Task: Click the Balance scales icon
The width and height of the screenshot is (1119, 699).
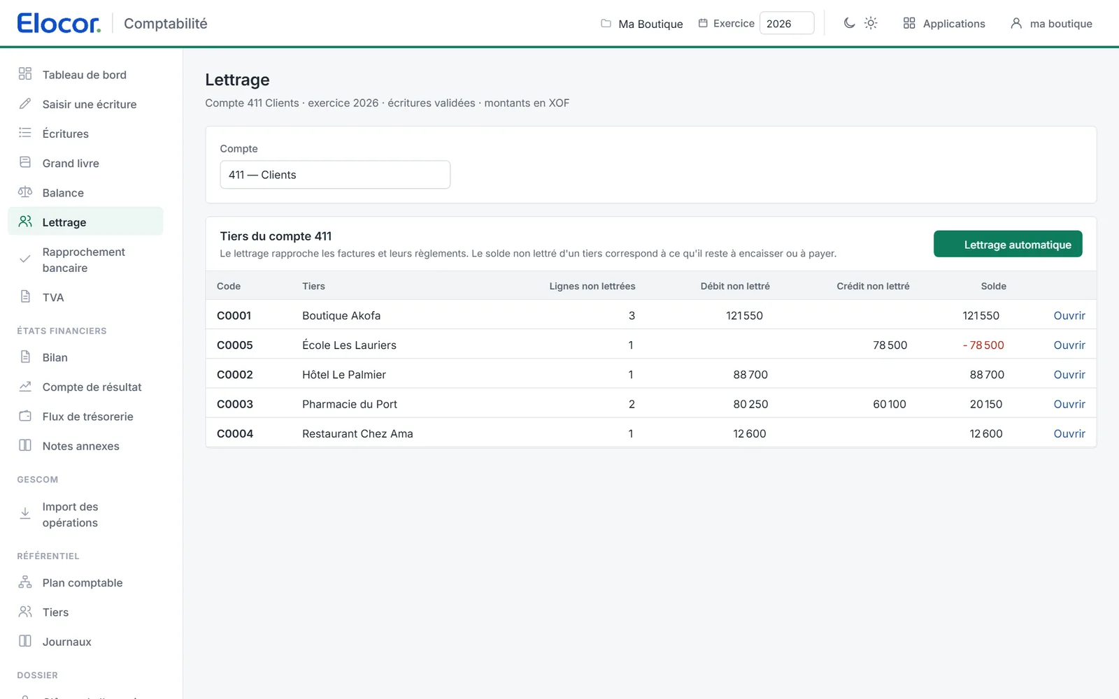Action: [25, 192]
